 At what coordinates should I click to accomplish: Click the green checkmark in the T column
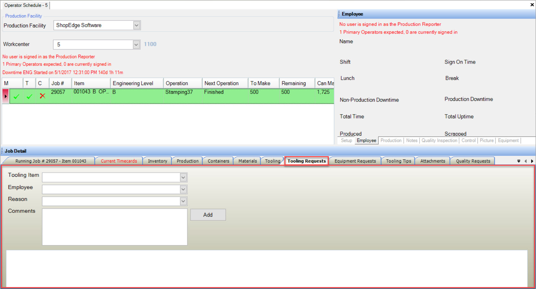[x=29, y=97]
